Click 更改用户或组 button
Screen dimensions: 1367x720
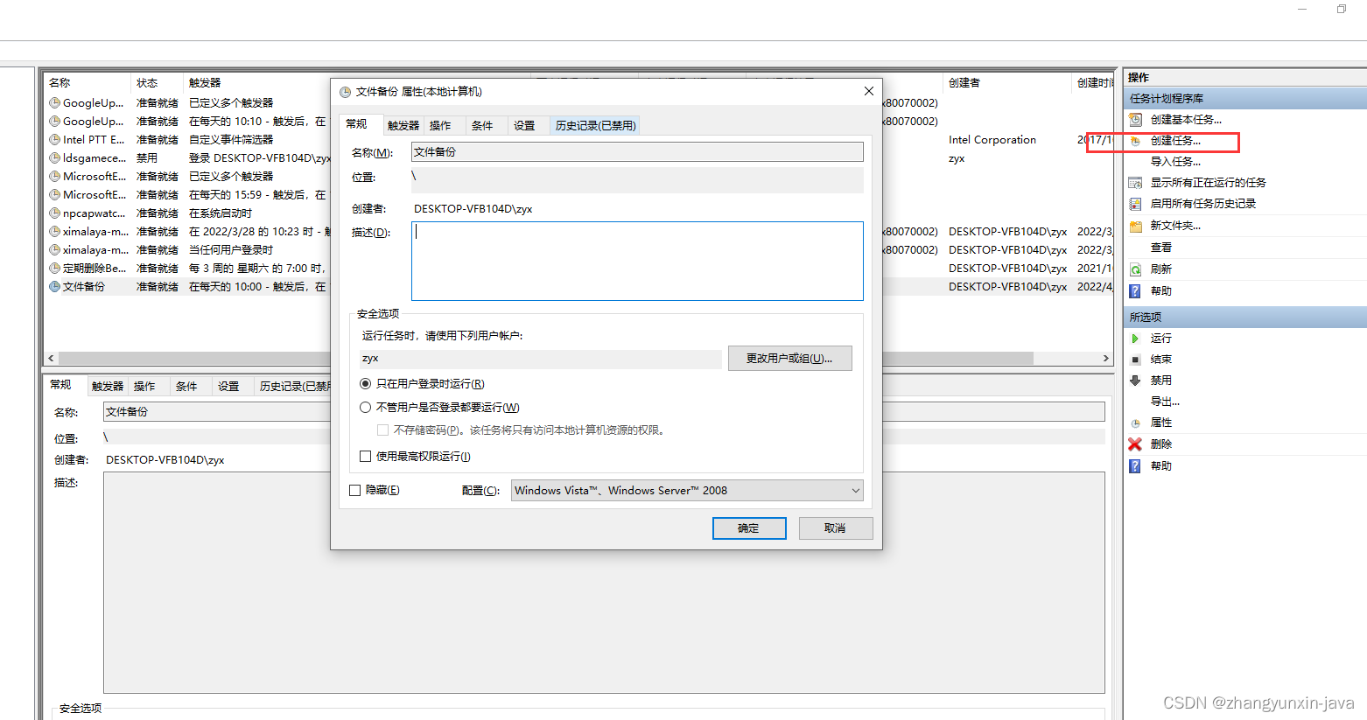789,358
